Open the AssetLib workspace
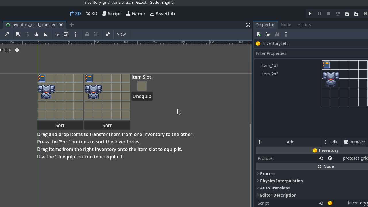368x207 pixels. 162,14
